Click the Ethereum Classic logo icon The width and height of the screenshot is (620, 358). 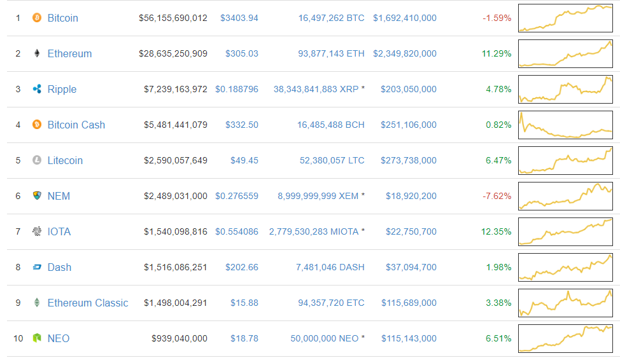tap(37, 303)
